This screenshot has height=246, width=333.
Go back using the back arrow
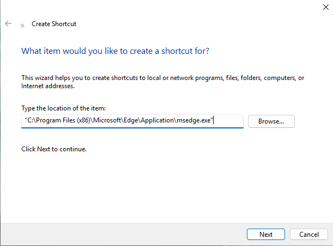[8, 23]
